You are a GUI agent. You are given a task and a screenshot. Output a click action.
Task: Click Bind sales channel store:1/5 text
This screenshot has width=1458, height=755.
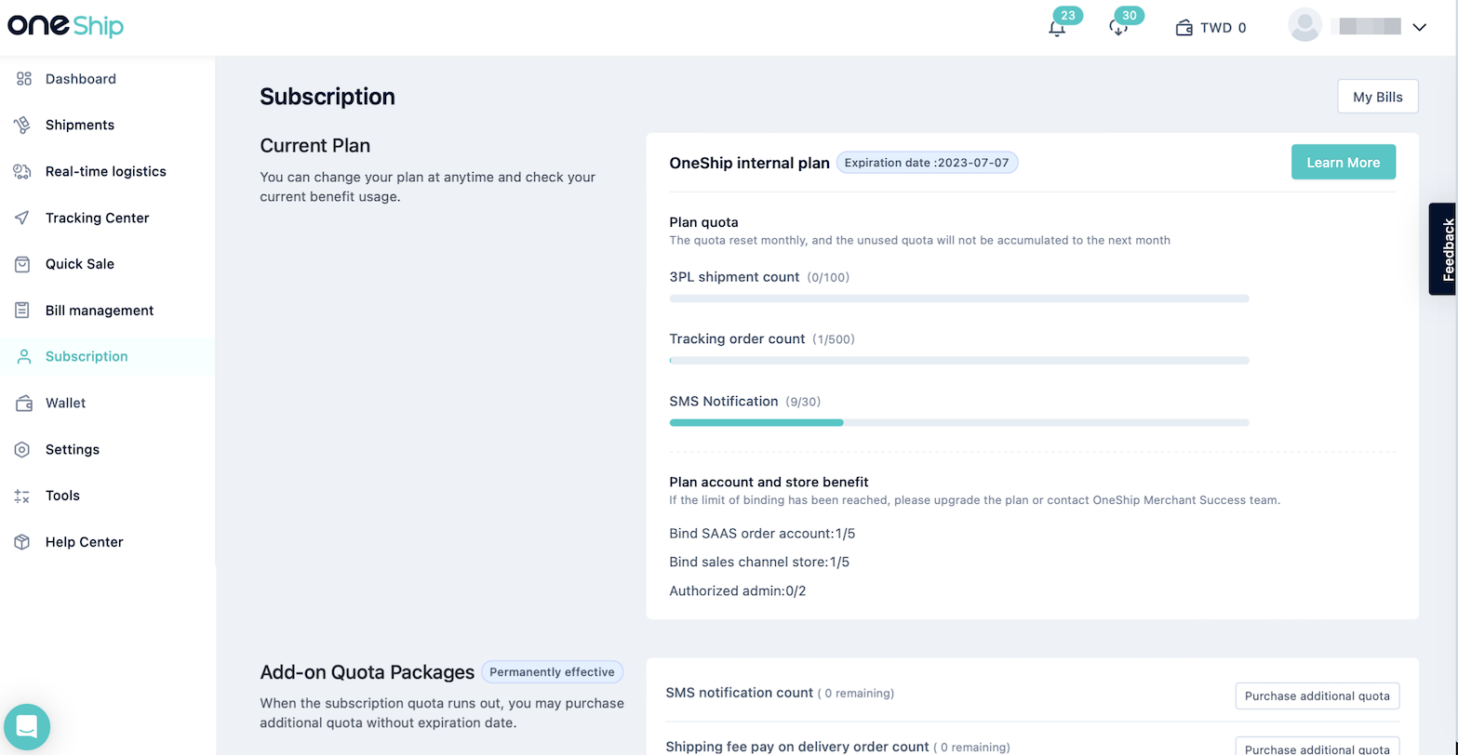click(x=759, y=563)
